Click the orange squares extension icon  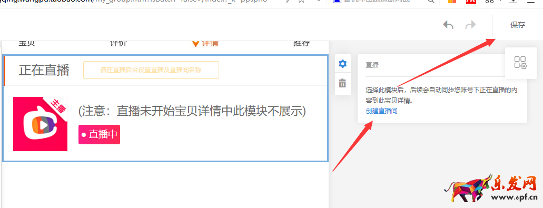(452, 2)
